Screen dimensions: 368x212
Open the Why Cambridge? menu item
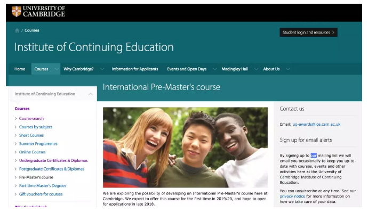click(78, 69)
